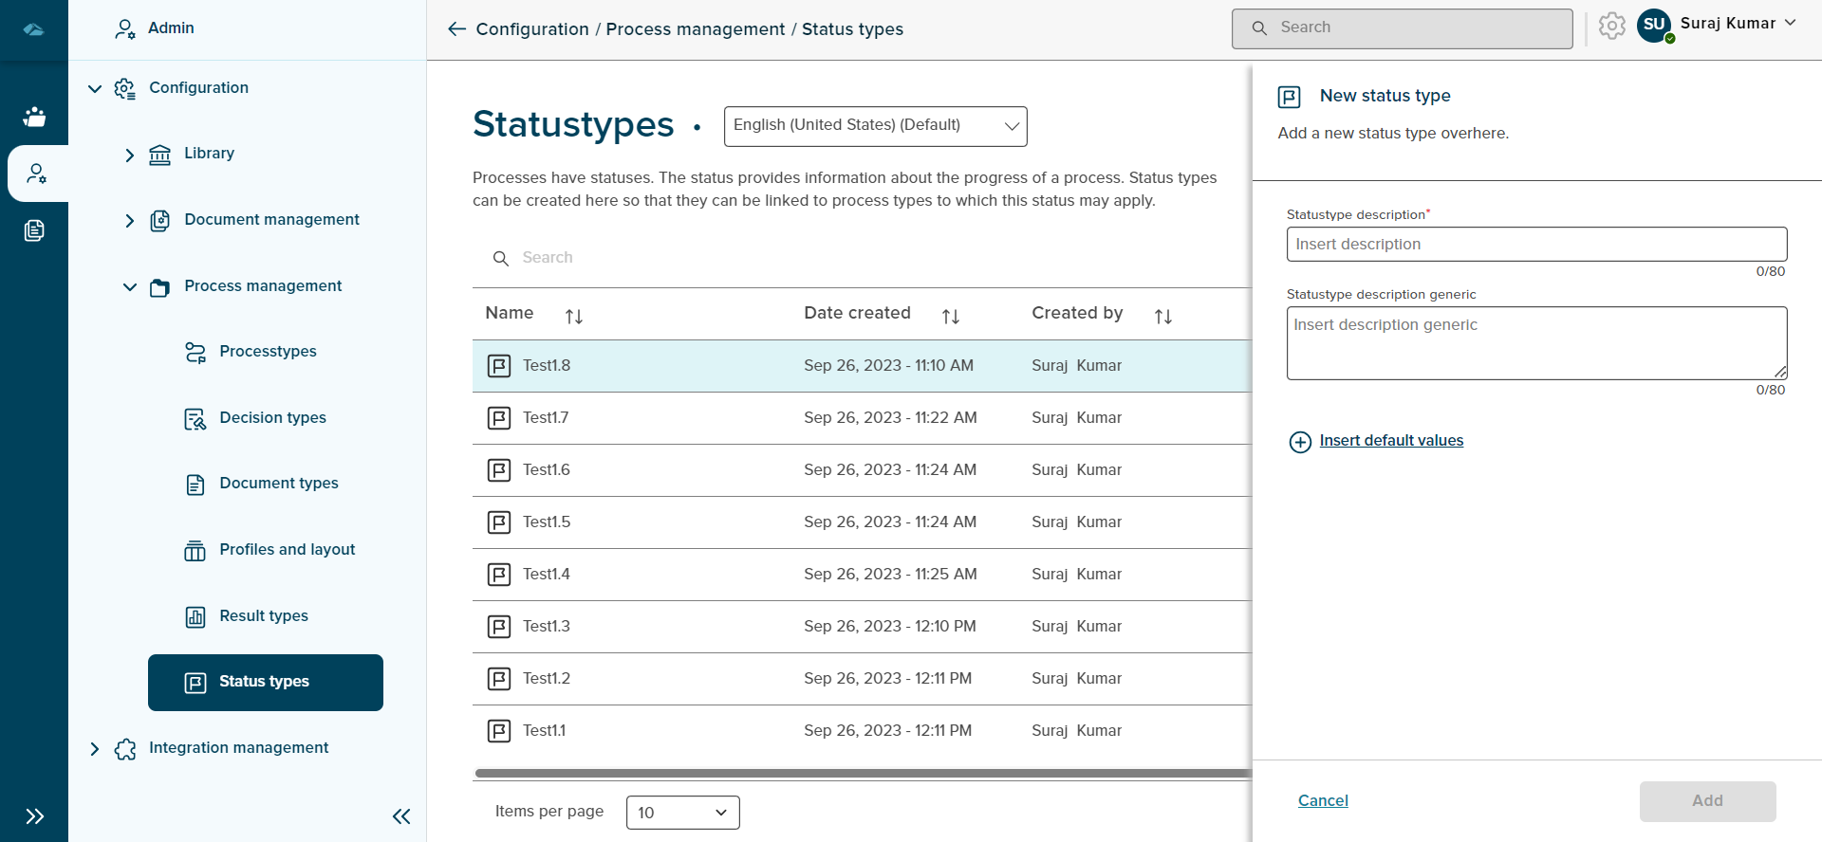The height and width of the screenshot is (842, 1822).
Task: Open the Items per page dropdown
Action: click(x=682, y=813)
